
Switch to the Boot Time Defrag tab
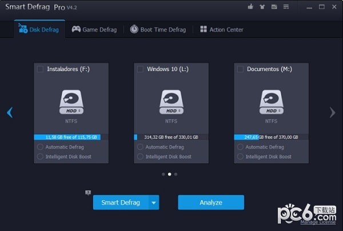(x=158, y=29)
